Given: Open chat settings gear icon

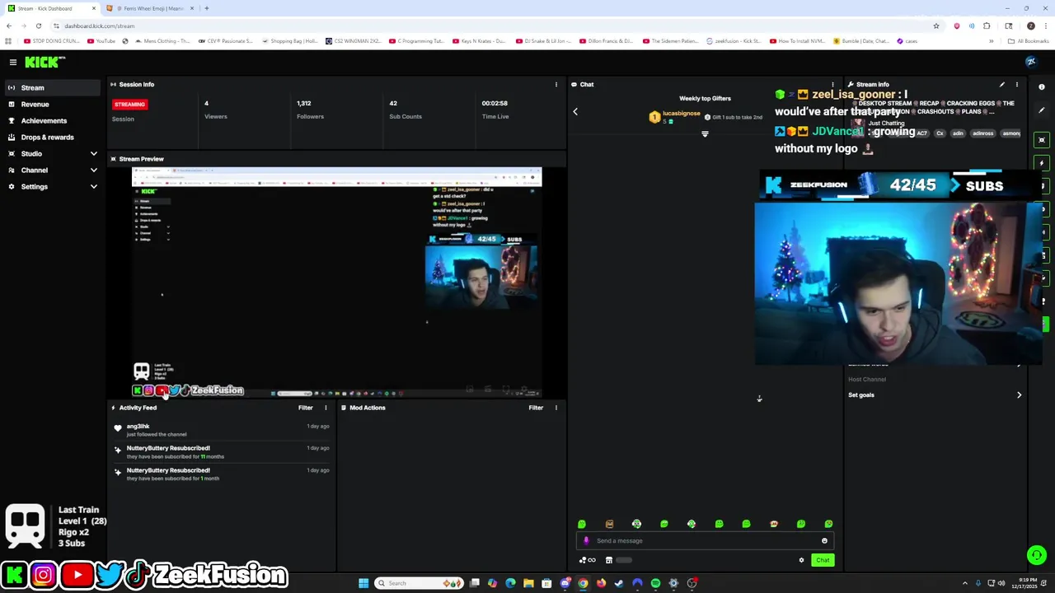Looking at the screenshot, I should (801, 560).
